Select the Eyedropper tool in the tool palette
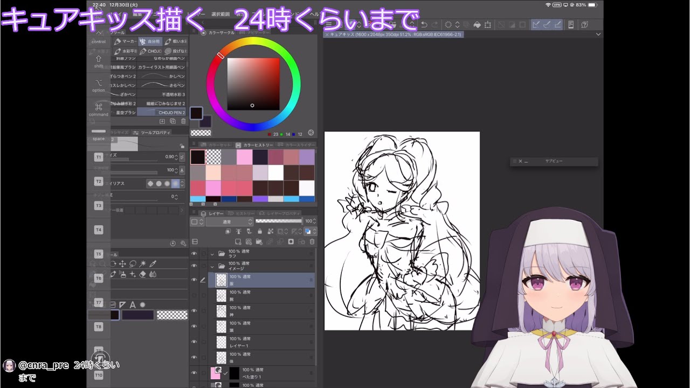This screenshot has width=690, height=388. 153,264
